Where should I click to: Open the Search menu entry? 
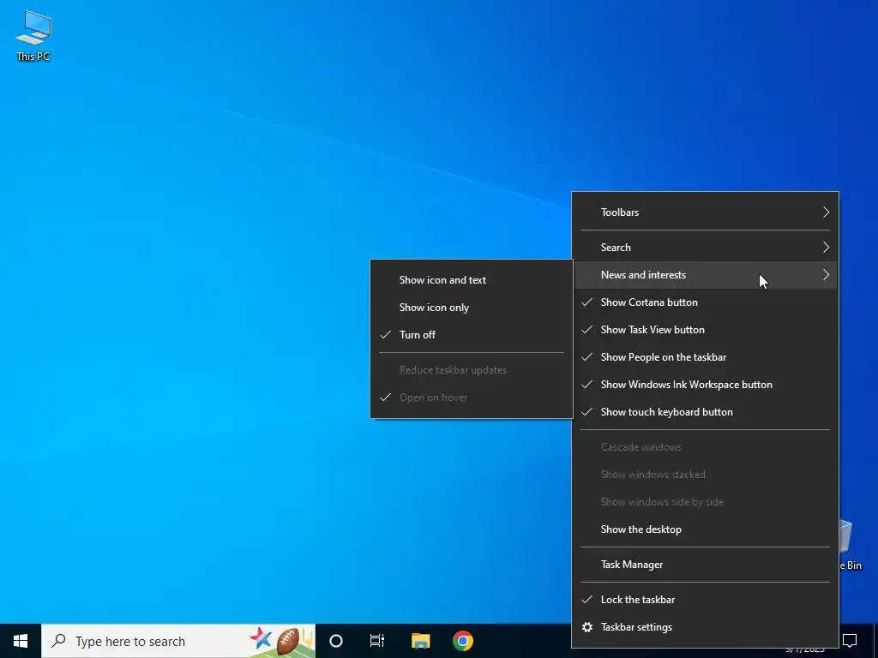pyautogui.click(x=705, y=248)
